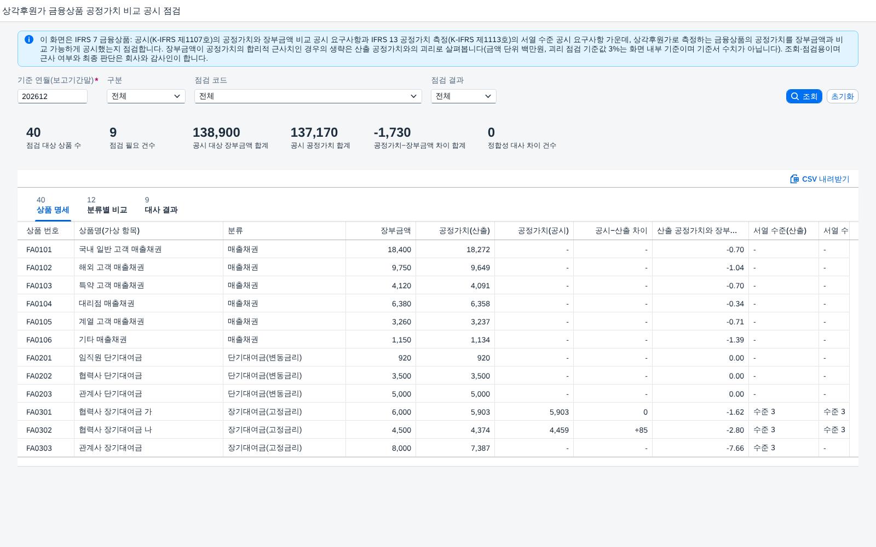876x547 pixels.
Task: Click the 138,900 장부금액 합계 figure
Action: 216,132
